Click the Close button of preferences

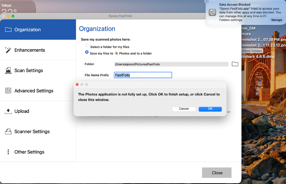217,173
